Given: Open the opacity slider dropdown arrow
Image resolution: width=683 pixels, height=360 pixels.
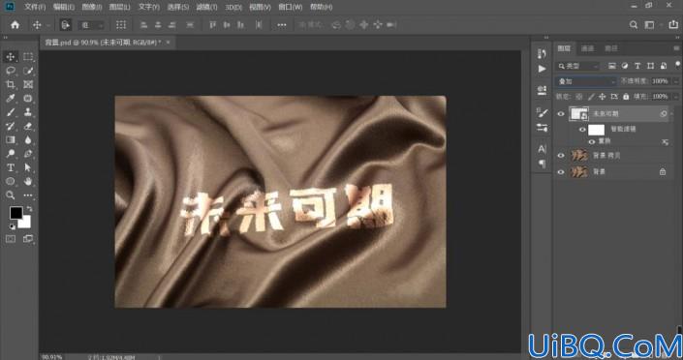Looking at the screenshot, I should 676,81.
